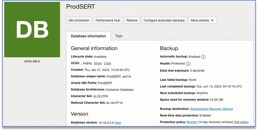This screenshot has width=258, height=131.
Task: Click info icon next to Automatic backup
Action: [x=203, y=57]
